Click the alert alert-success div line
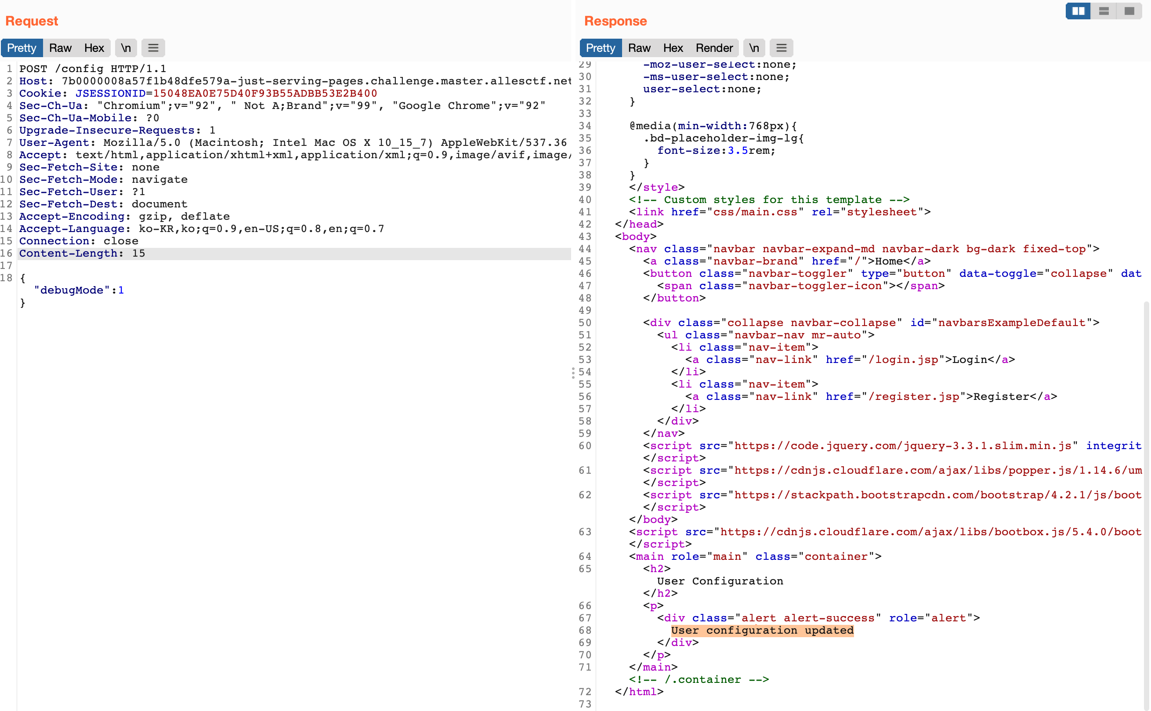 click(818, 618)
